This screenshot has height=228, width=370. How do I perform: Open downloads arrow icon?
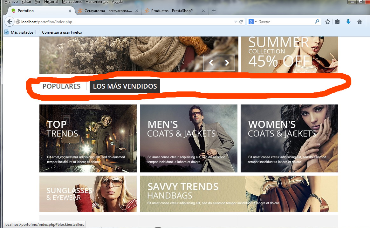[348, 22]
